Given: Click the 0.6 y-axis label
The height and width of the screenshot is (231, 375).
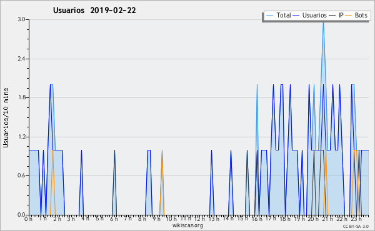Looking at the screenshot, I should click(x=21, y=175).
